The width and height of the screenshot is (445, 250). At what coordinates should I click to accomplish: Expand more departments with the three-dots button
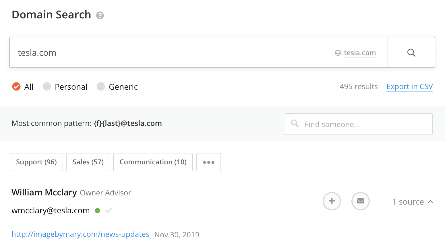(208, 162)
